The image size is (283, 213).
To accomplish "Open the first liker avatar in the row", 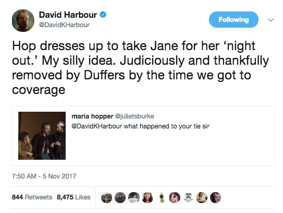I will click(106, 197).
